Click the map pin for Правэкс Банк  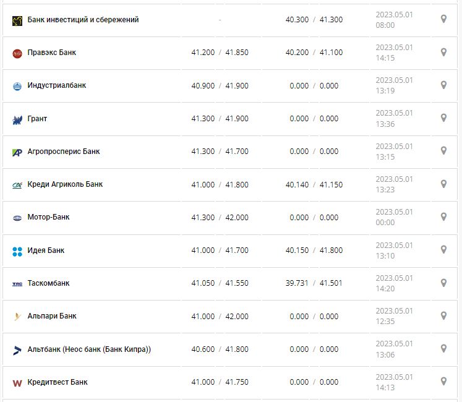tap(443, 52)
